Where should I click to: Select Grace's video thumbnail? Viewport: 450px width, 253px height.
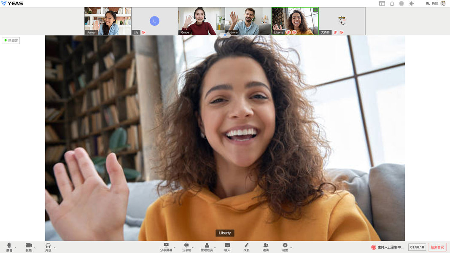(202, 21)
